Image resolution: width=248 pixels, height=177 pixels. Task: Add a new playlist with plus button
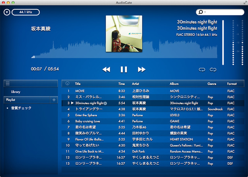pos(54,100)
